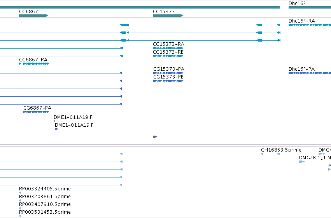The width and height of the screenshot is (331, 218).
Task: Select the RP003324405.5prime EST marker
Action: tap(20, 193)
